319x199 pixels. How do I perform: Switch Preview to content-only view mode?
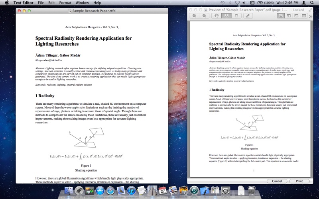(x=281, y=16)
